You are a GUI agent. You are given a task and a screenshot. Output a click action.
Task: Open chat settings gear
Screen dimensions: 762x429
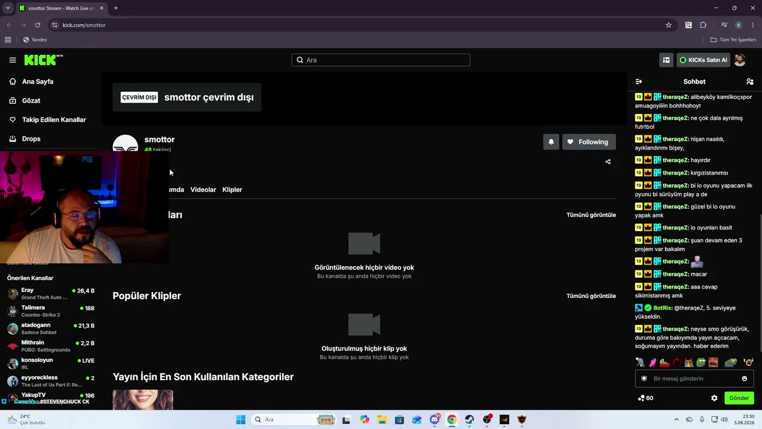714,398
